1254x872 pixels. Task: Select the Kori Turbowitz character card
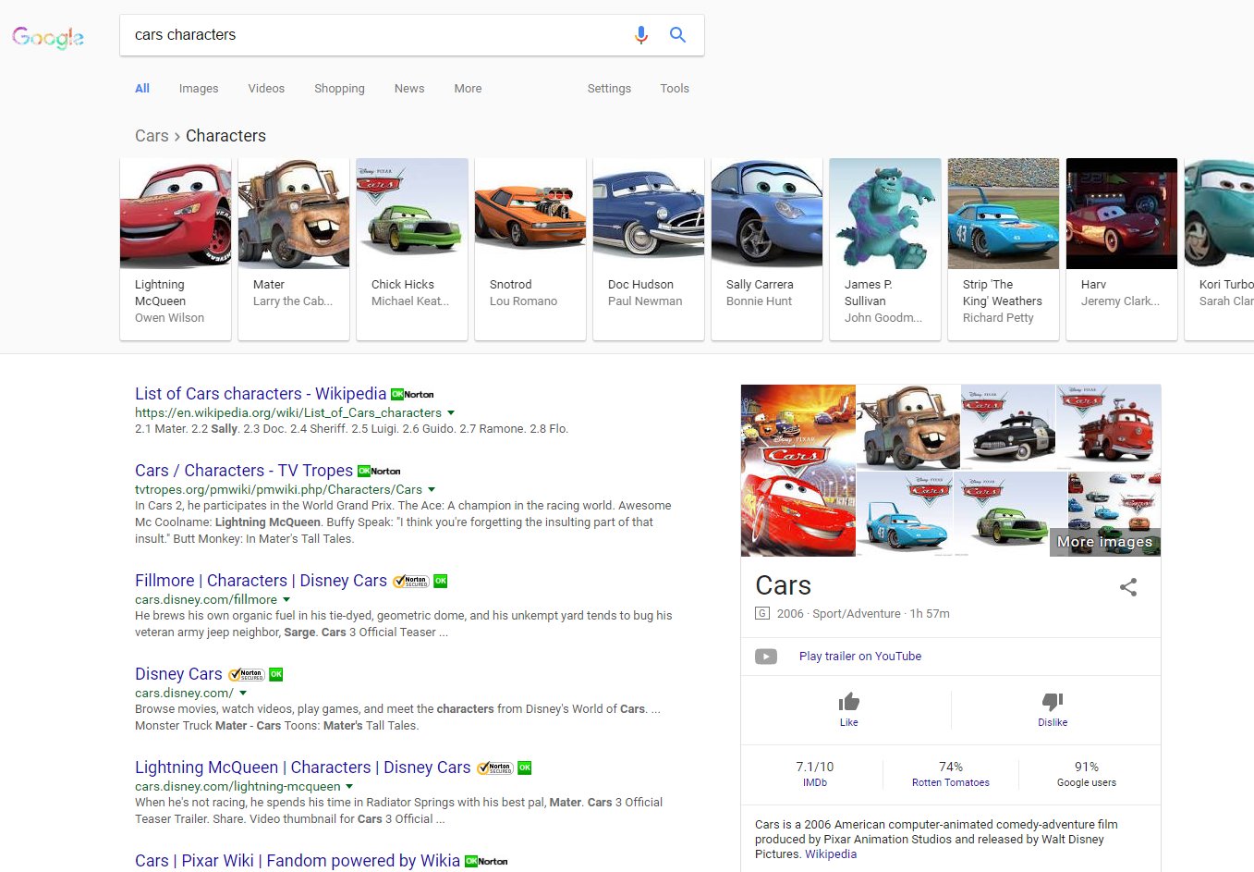[x=1219, y=249]
